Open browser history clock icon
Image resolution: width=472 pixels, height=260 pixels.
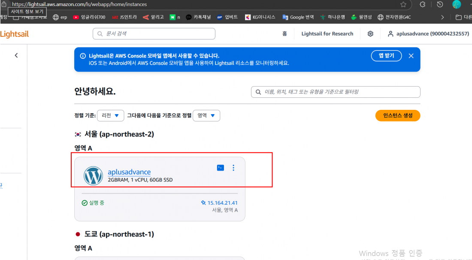[440, 4]
